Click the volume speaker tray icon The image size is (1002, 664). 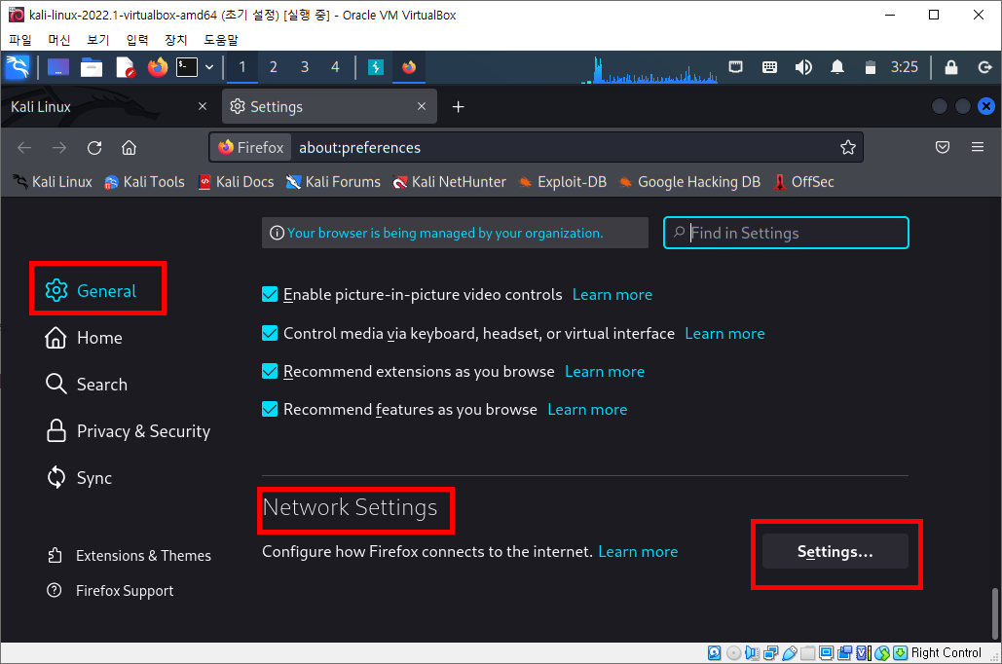click(803, 67)
